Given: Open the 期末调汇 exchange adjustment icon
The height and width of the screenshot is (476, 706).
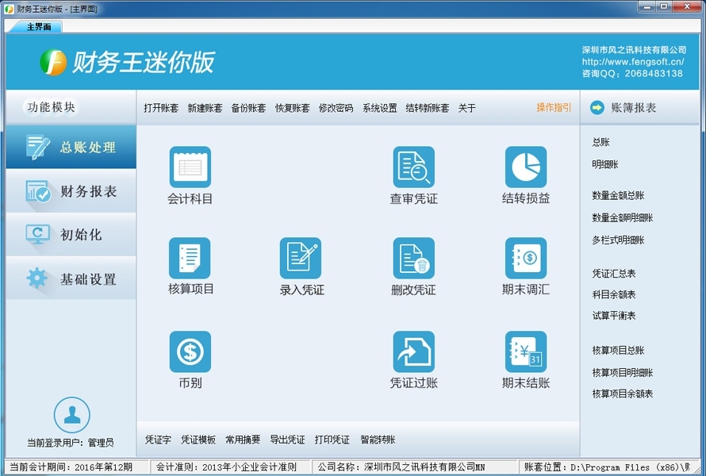Looking at the screenshot, I should [524, 259].
